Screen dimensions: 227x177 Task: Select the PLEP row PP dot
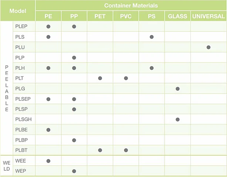[x=74, y=27]
